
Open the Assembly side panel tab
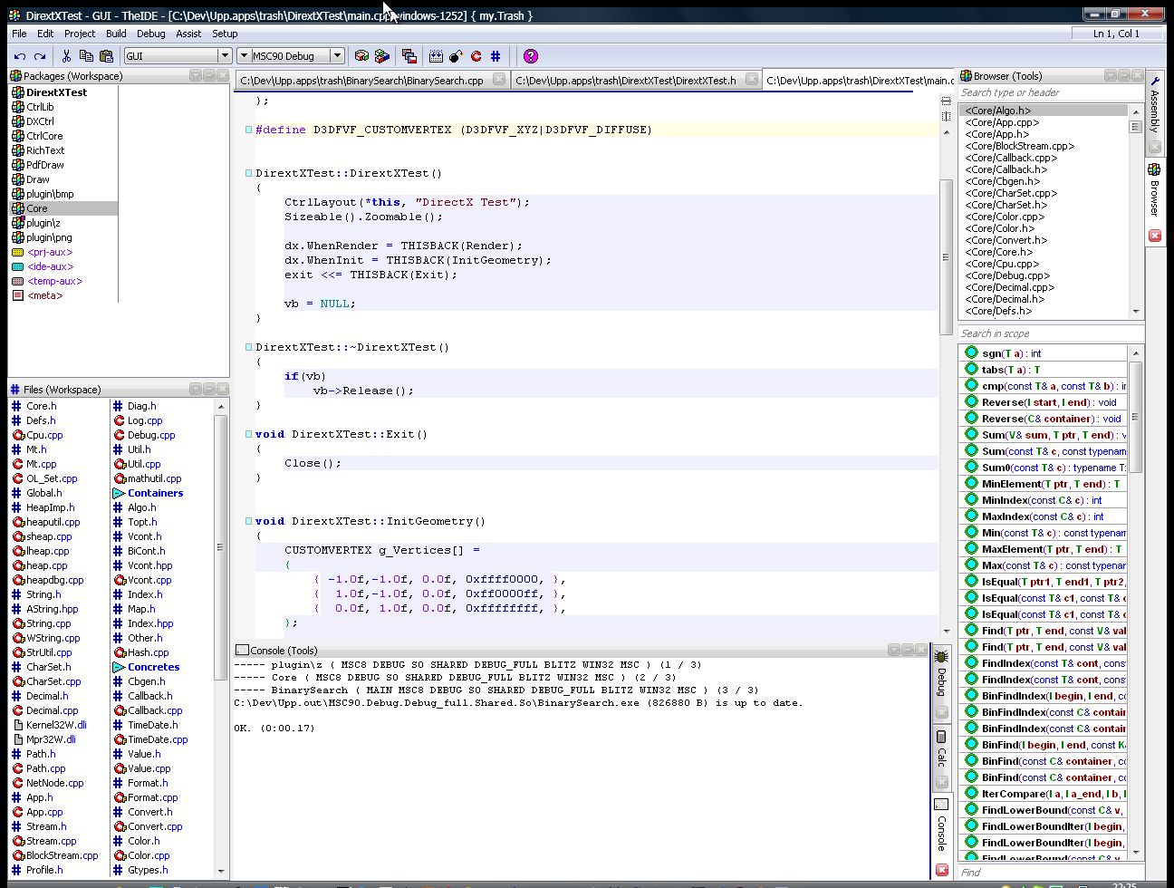(x=1154, y=105)
